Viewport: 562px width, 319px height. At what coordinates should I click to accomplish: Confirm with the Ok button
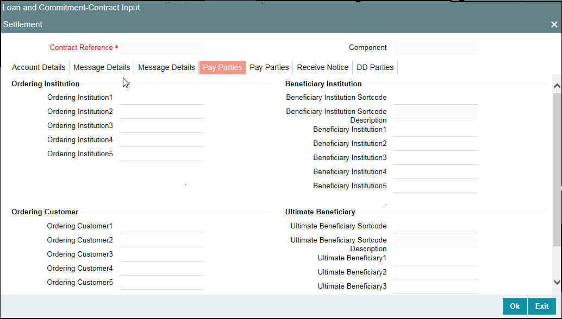[515, 306]
